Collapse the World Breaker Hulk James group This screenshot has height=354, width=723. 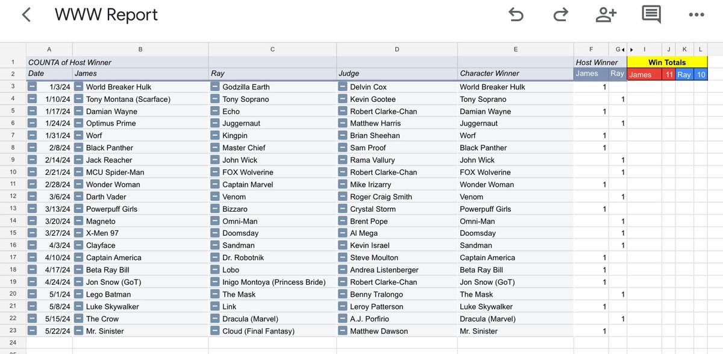pos(78,87)
